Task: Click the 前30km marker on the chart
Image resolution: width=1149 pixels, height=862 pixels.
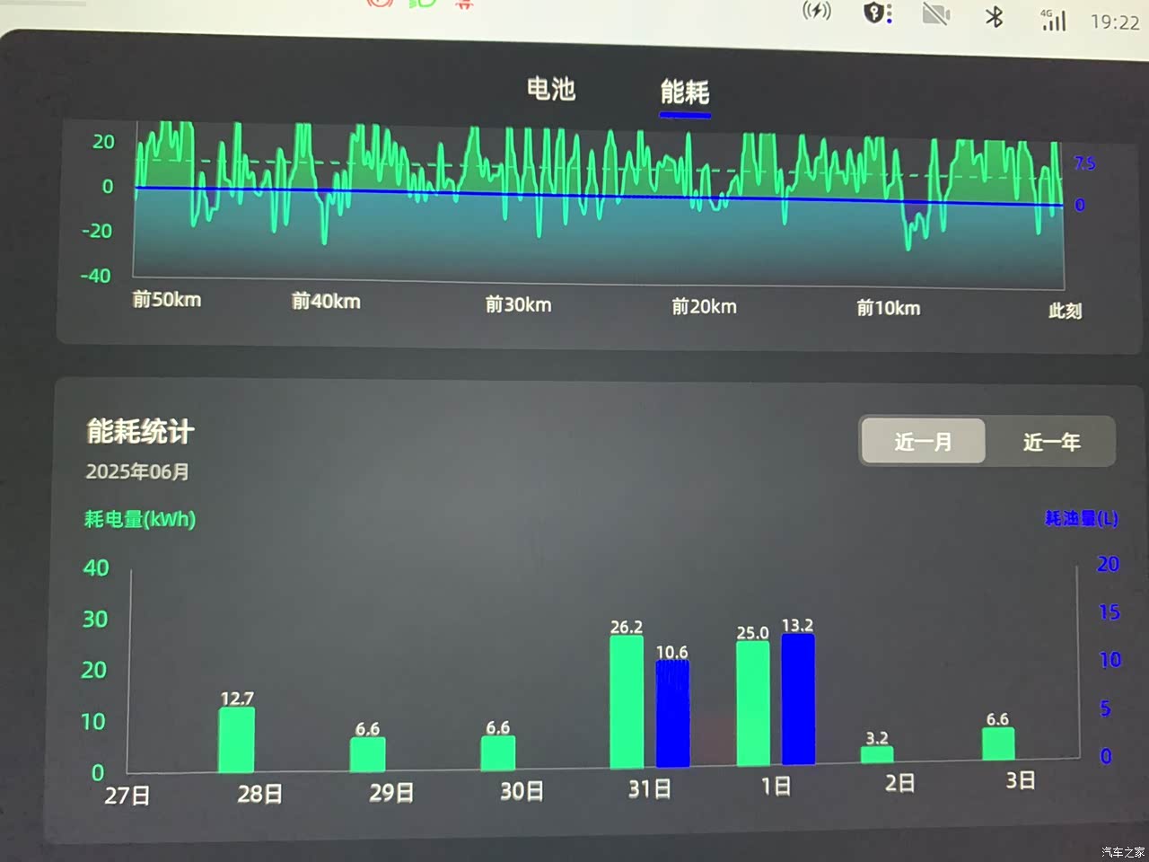Action: tap(518, 305)
